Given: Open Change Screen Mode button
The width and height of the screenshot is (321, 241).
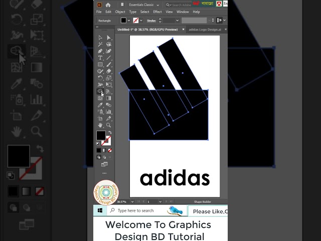Looking at the screenshot, I should pos(104,164).
